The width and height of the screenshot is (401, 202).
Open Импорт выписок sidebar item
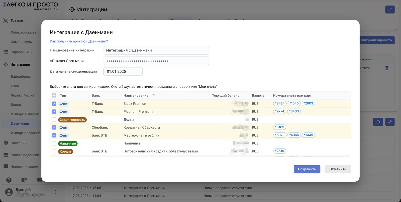coord(25,114)
